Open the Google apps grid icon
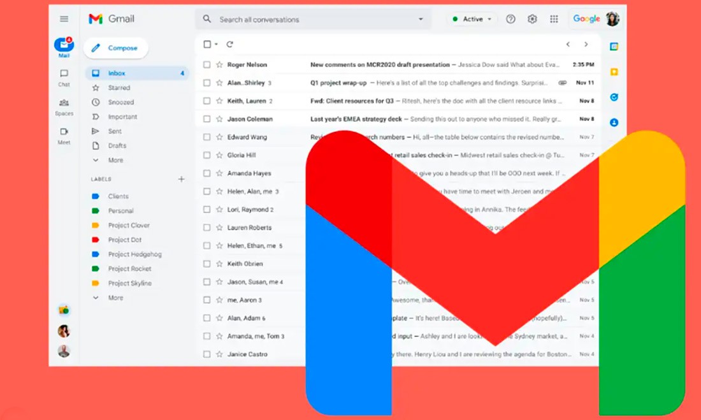 (x=554, y=19)
